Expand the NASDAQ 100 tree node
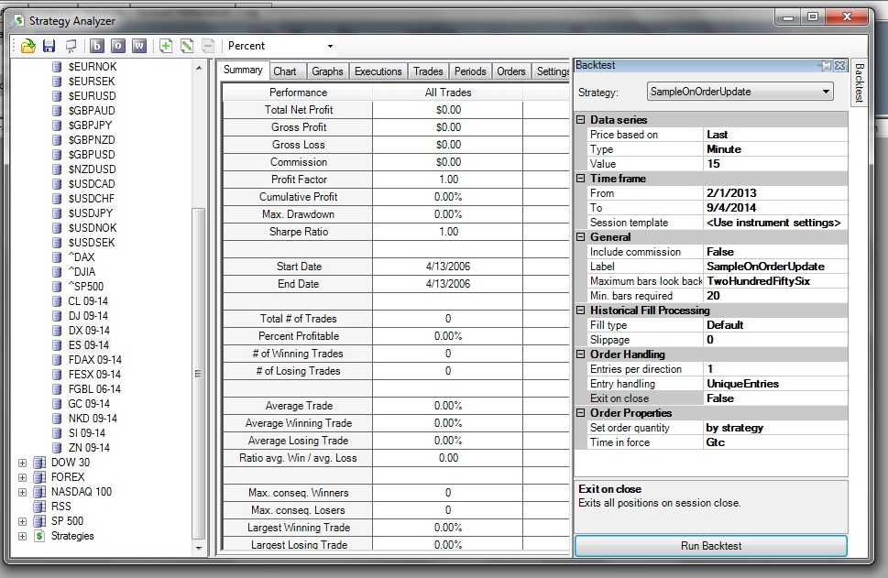 click(x=22, y=492)
